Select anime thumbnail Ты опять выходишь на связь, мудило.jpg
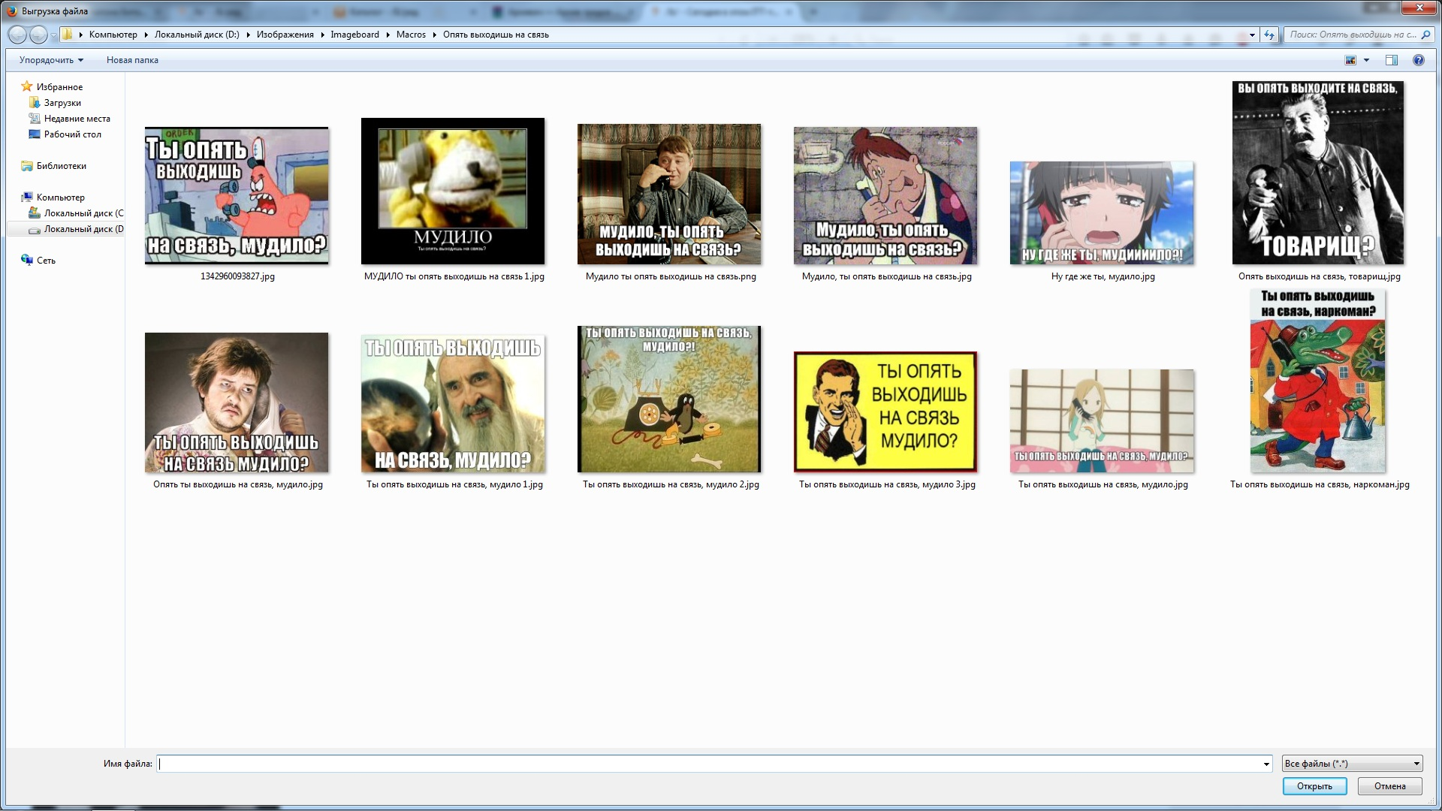 pos(1102,421)
